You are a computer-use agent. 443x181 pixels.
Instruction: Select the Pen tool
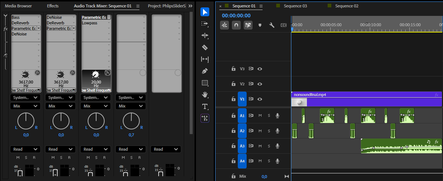(x=205, y=71)
